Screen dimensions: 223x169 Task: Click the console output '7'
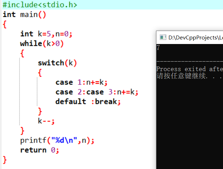(158, 48)
